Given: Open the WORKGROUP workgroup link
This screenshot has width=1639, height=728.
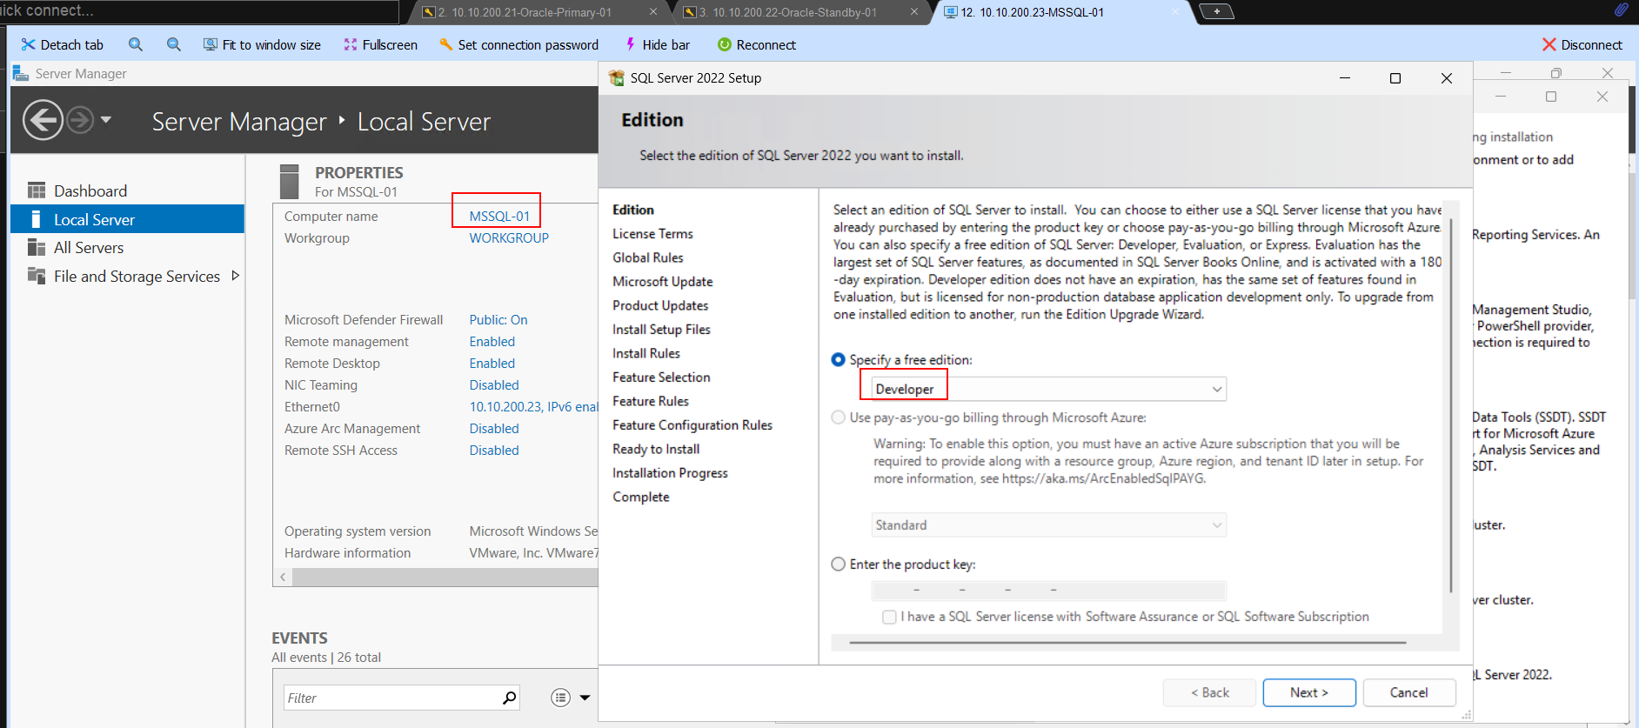Looking at the screenshot, I should (509, 238).
